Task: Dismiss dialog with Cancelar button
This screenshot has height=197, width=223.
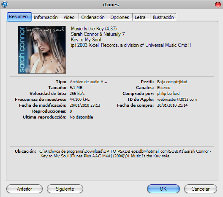Action: (x=201, y=189)
